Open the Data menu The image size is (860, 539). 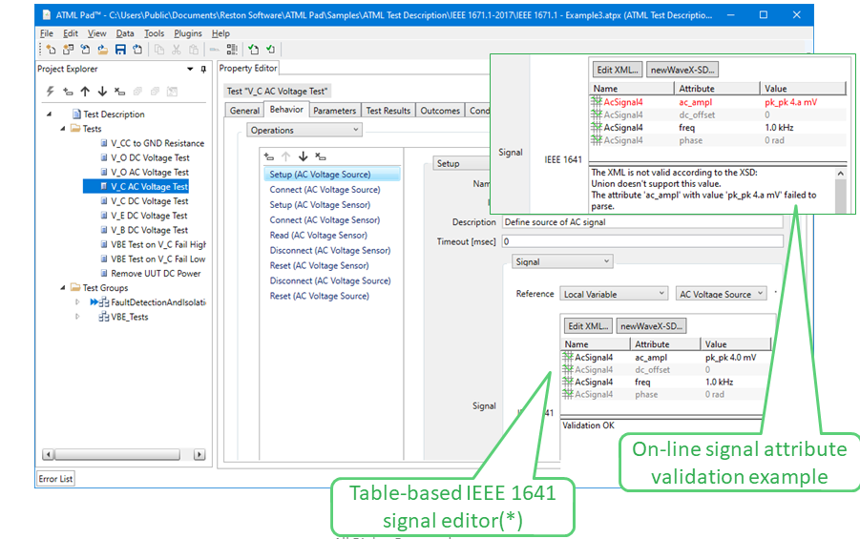click(x=125, y=33)
